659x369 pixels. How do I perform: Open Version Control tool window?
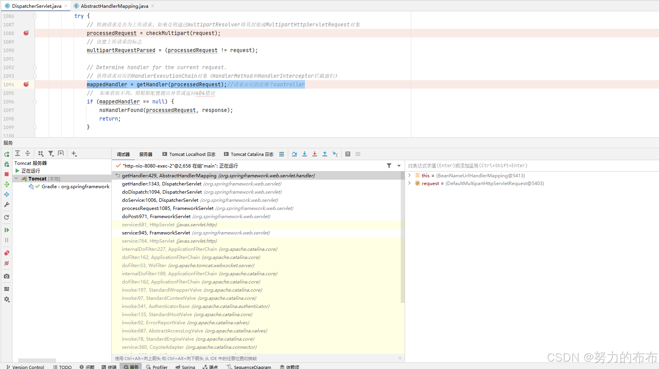tap(25, 366)
